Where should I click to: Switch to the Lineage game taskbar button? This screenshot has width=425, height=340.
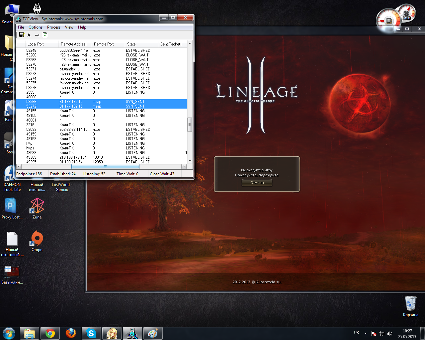click(112, 333)
